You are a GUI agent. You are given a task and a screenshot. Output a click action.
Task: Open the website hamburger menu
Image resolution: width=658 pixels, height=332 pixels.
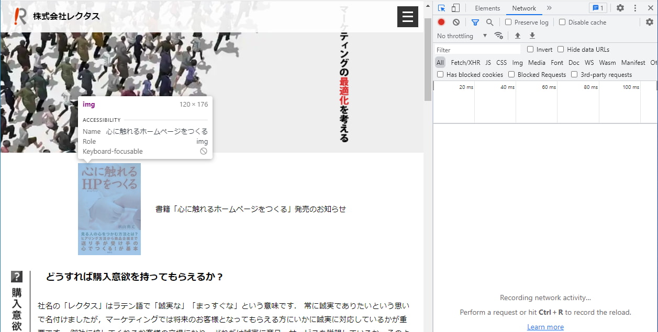[x=407, y=17]
